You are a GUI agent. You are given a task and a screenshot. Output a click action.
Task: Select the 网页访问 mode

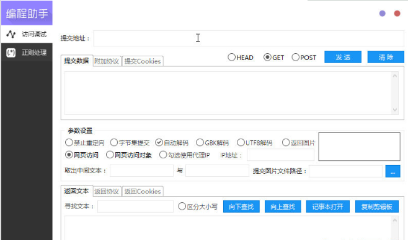click(81, 155)
